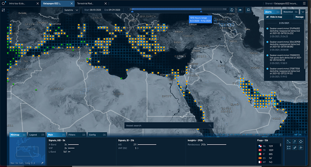Screen dimensions: 311x167
Task: Open the hamburger menu at top right
Action: pyautogui.click(x=304, y=3)
